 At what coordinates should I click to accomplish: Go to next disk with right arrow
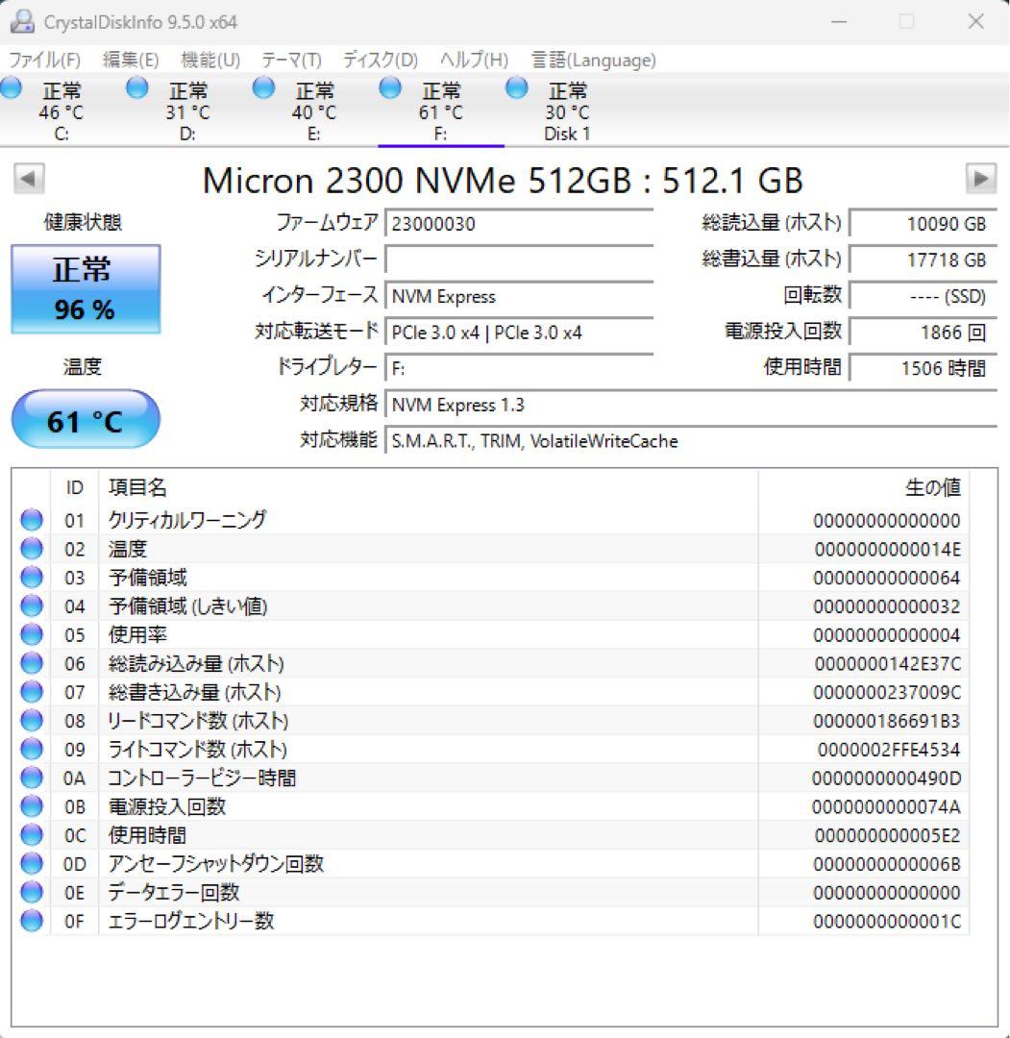click(x=981, y=179)
